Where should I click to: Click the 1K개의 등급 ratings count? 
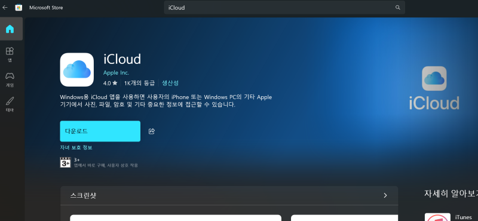coord(139,83)
